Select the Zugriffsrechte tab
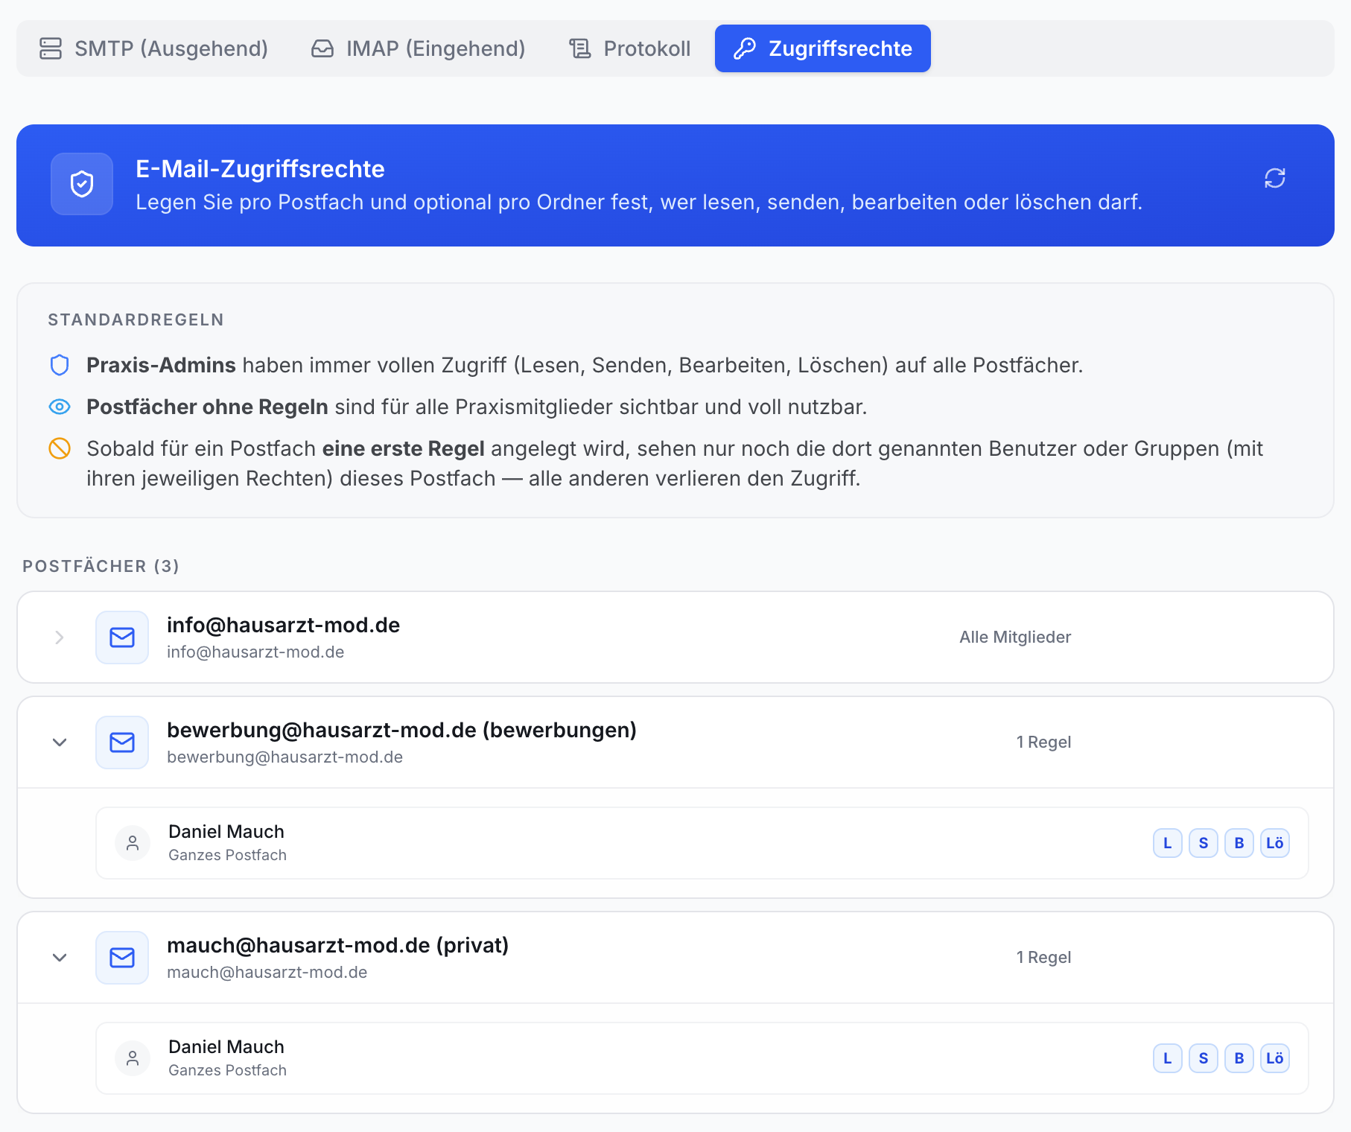Viewport: 1351px width, 1132px height. [x=823, y=48]
